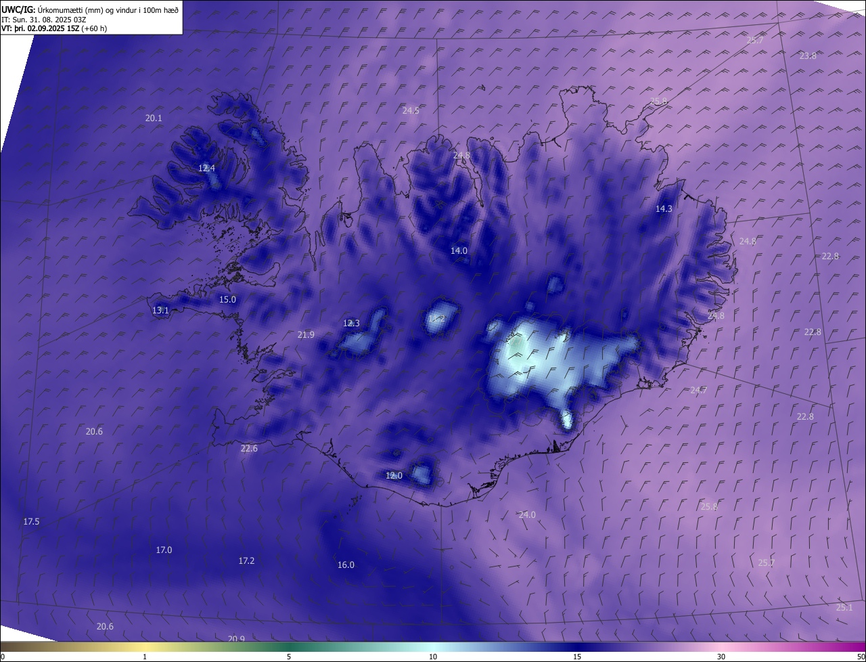This screenshot has width=866, height=662.
Task: Click the 14.3 value label
Action: tap(664, 208)
